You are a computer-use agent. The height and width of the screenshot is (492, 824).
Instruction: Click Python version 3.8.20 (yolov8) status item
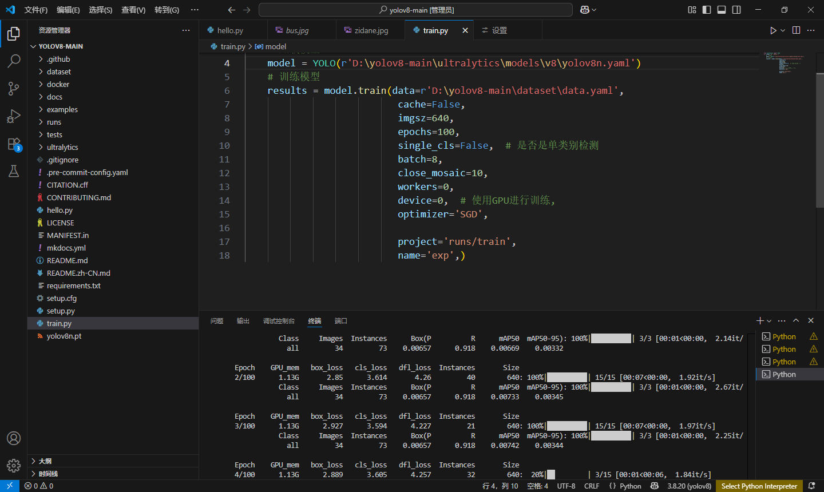coord(689,486)
